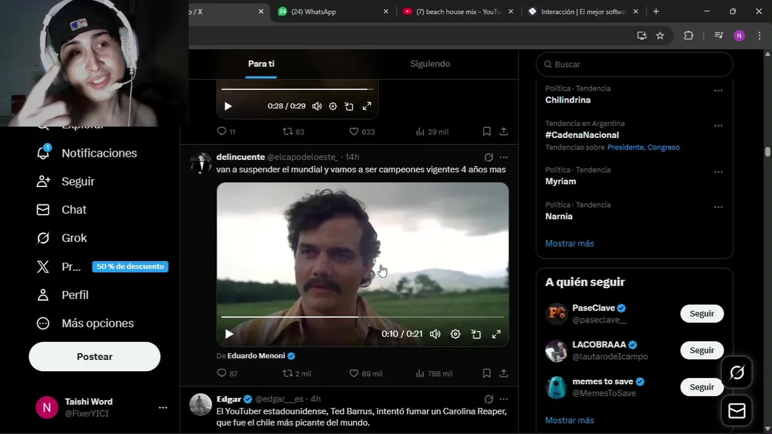
Task: Open a new browser tab
Action: [x=656, y=11]
